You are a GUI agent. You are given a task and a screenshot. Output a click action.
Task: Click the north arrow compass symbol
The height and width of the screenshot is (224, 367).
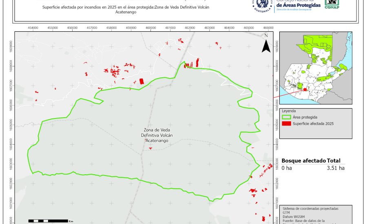coord(266,44)
